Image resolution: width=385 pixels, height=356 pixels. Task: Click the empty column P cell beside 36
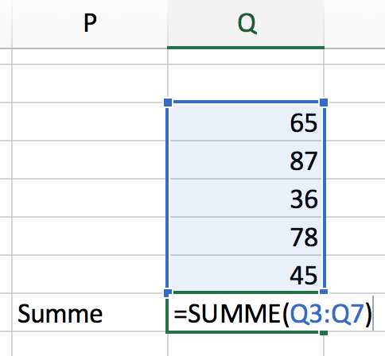[x=90, y=198]
